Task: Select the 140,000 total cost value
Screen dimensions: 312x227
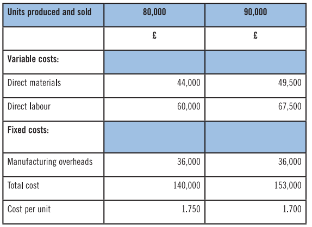Action: 186,185
